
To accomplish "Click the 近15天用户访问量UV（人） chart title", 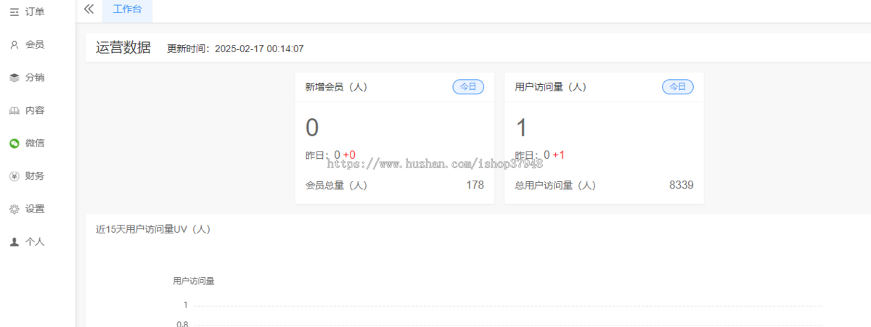I will pos(153,229).
